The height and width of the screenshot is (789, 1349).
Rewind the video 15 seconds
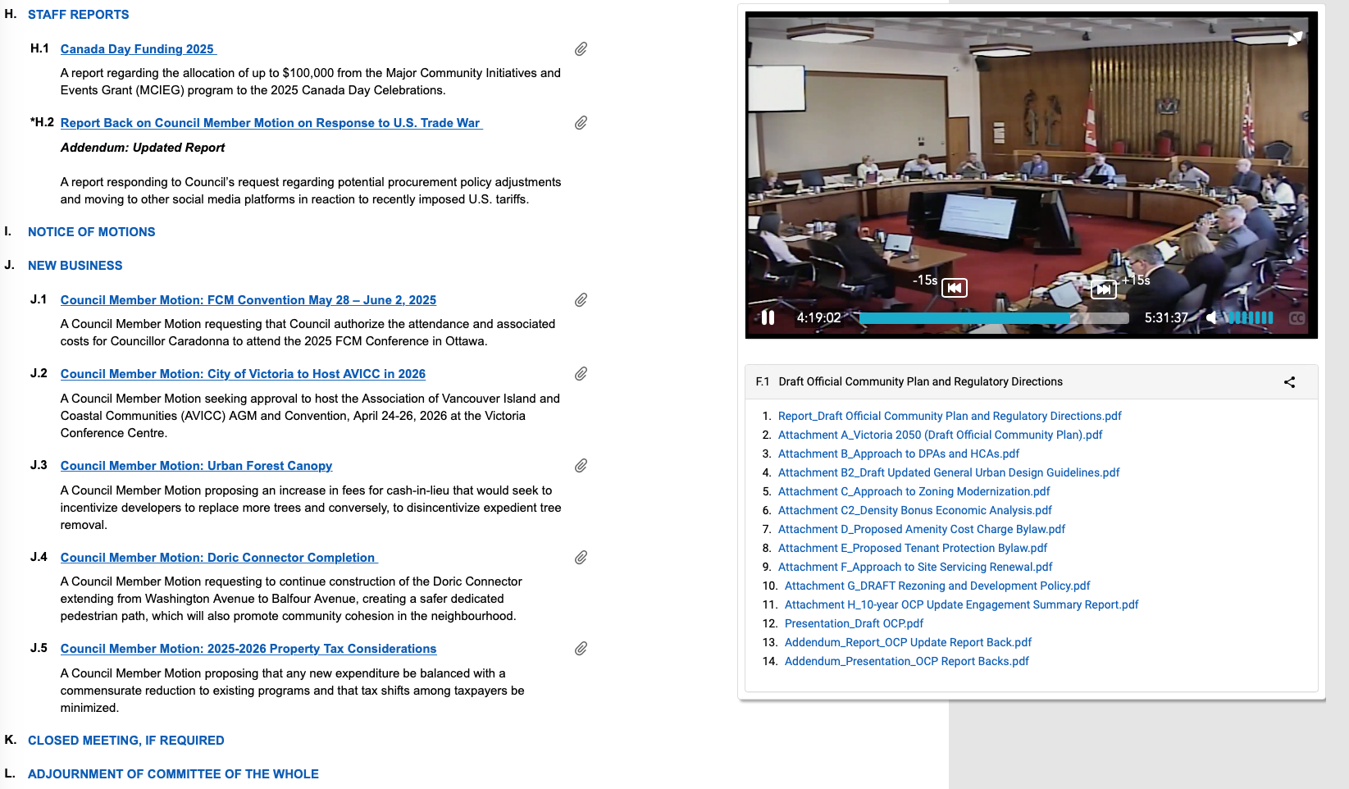(x=954, y=288)
